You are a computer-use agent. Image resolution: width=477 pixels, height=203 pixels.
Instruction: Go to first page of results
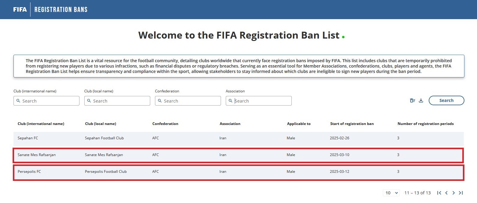(x=439, y=193)
